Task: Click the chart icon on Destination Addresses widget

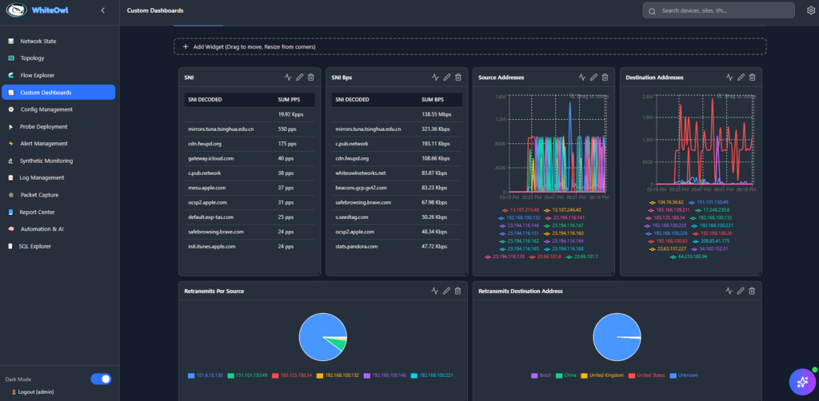Action: tap(729, 77)
